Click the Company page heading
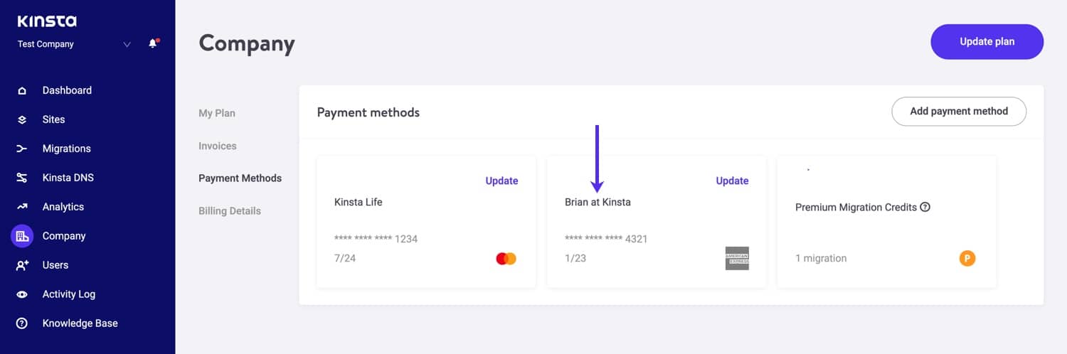 coord(247,43)
